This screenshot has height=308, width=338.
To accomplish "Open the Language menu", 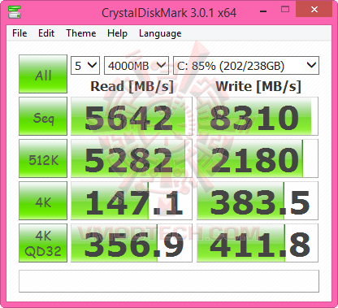I will 160,33.
